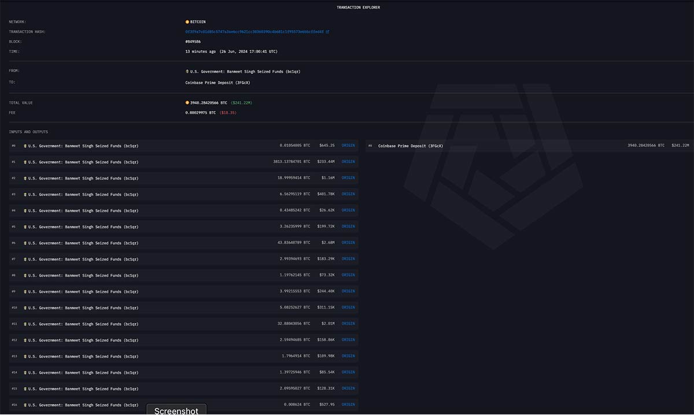Select Coinbase Prime Deposit output #0 entry
Image resolution: width=694 pixels, height=415 pixels.
[410, 146]
